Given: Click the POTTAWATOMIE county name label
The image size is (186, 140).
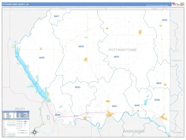Looking at the screenshot, I should coord(122,50).
